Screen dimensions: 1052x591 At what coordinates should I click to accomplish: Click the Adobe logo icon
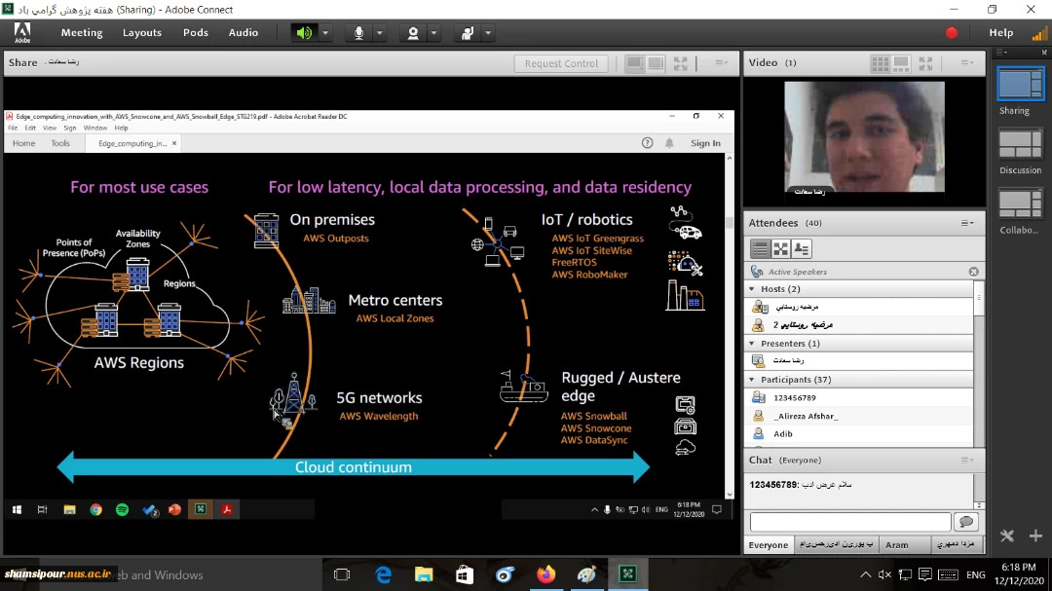(22, 33)
